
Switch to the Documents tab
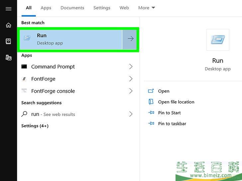pyautogui.click(x=72, y=8)
